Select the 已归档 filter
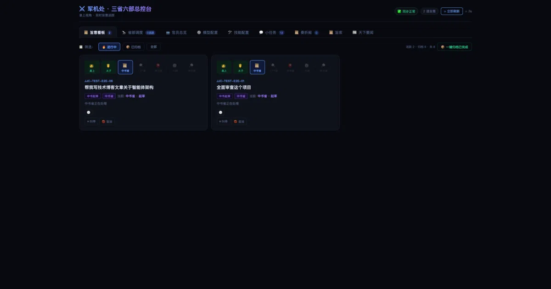The image size is (551, 289). tap(134, 47)
